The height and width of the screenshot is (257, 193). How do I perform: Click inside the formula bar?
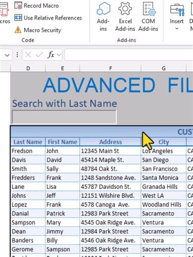point(129,55)
